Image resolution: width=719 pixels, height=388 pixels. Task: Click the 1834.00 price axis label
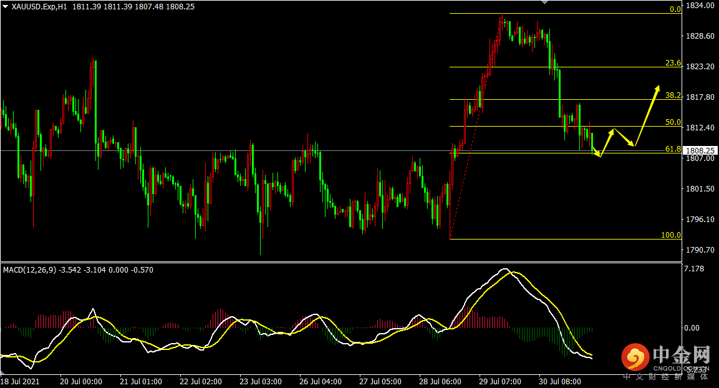pos(700,6)
